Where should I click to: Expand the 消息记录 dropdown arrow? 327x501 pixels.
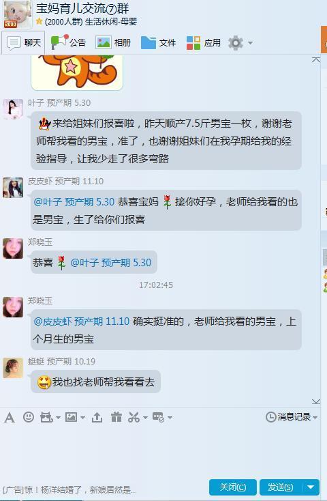tap(315, 417)
